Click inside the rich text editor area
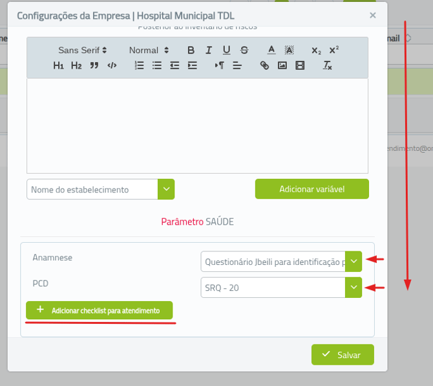The image size is (433, 386). (197, 126)
